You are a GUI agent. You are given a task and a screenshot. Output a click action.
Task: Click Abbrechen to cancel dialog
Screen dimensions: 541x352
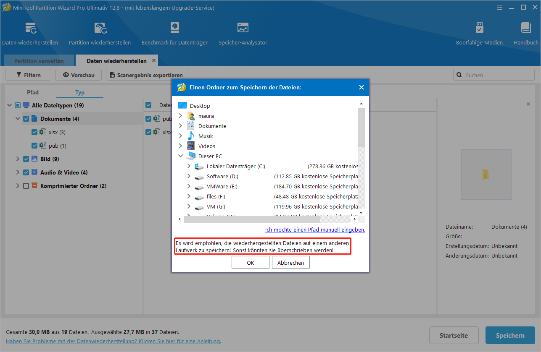(x=291, y=263)
